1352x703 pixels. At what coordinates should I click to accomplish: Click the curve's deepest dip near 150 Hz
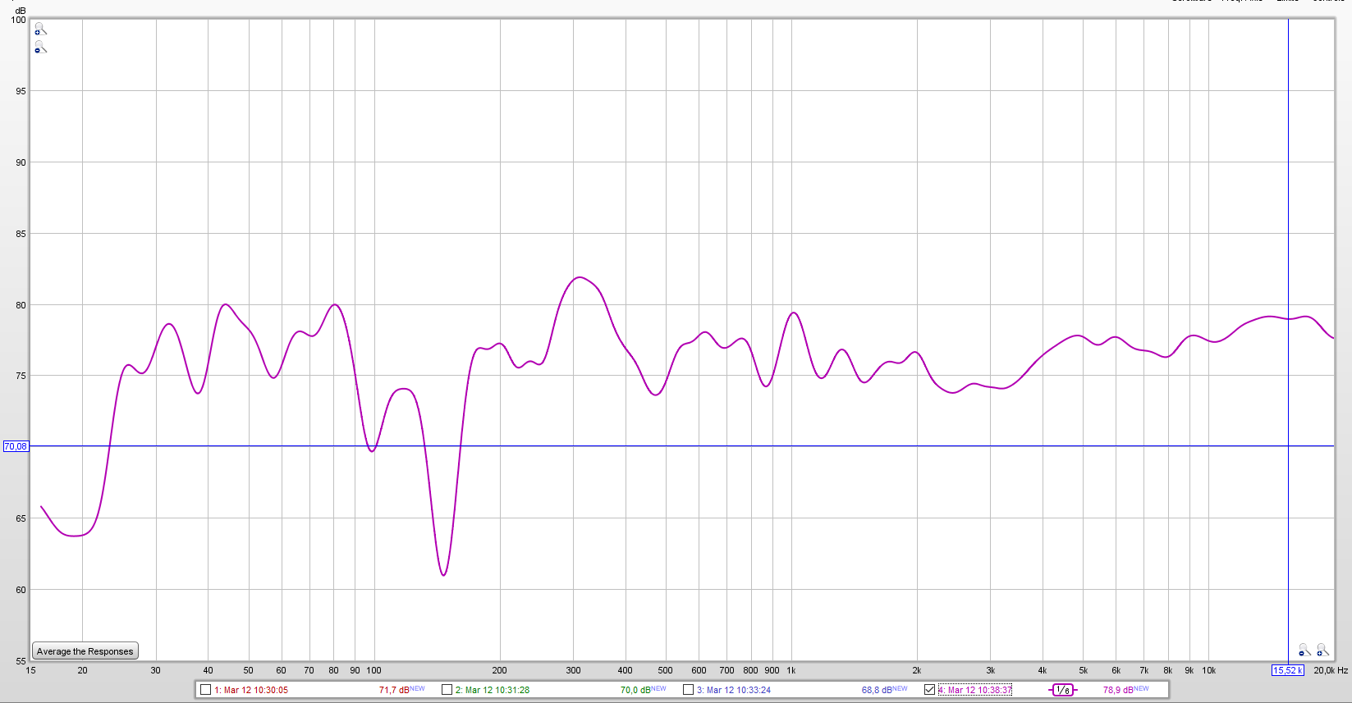pyautogui.click(x=443, y=574)
